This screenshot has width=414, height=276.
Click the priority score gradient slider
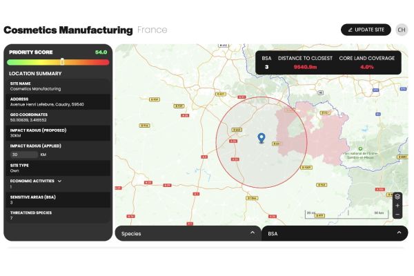click(x=58, y=62)
